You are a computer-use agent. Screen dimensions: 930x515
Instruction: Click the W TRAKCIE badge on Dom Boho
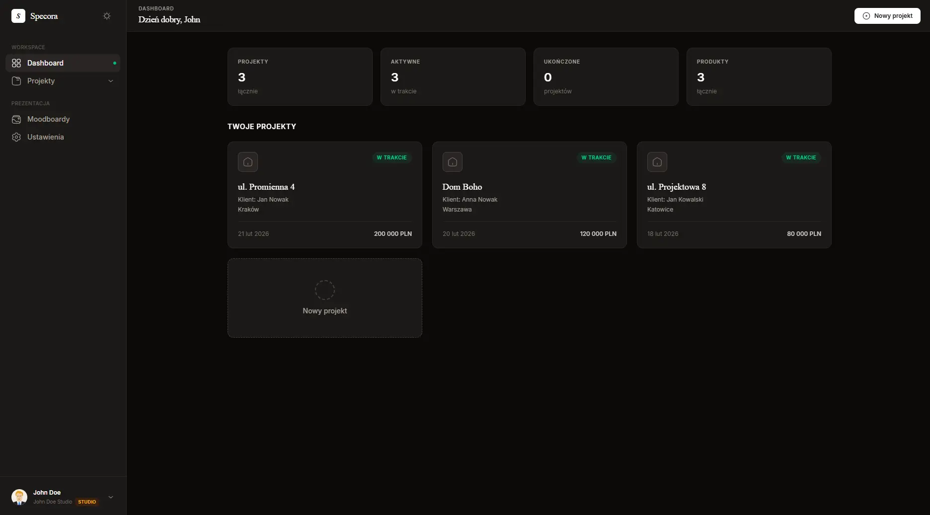tap(596, 158)
